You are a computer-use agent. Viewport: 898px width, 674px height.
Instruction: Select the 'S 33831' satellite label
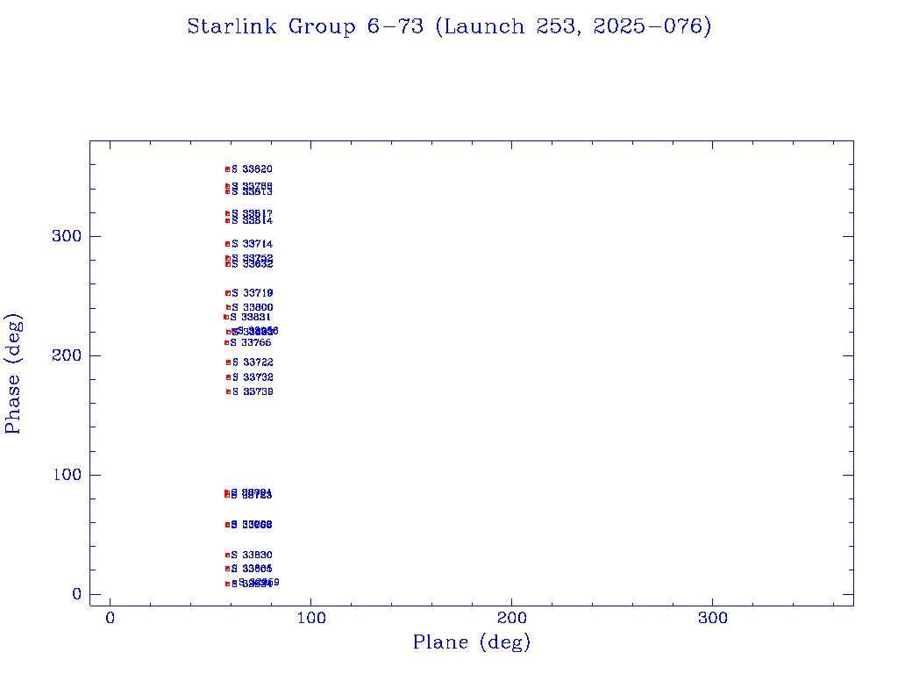point(250,317)
